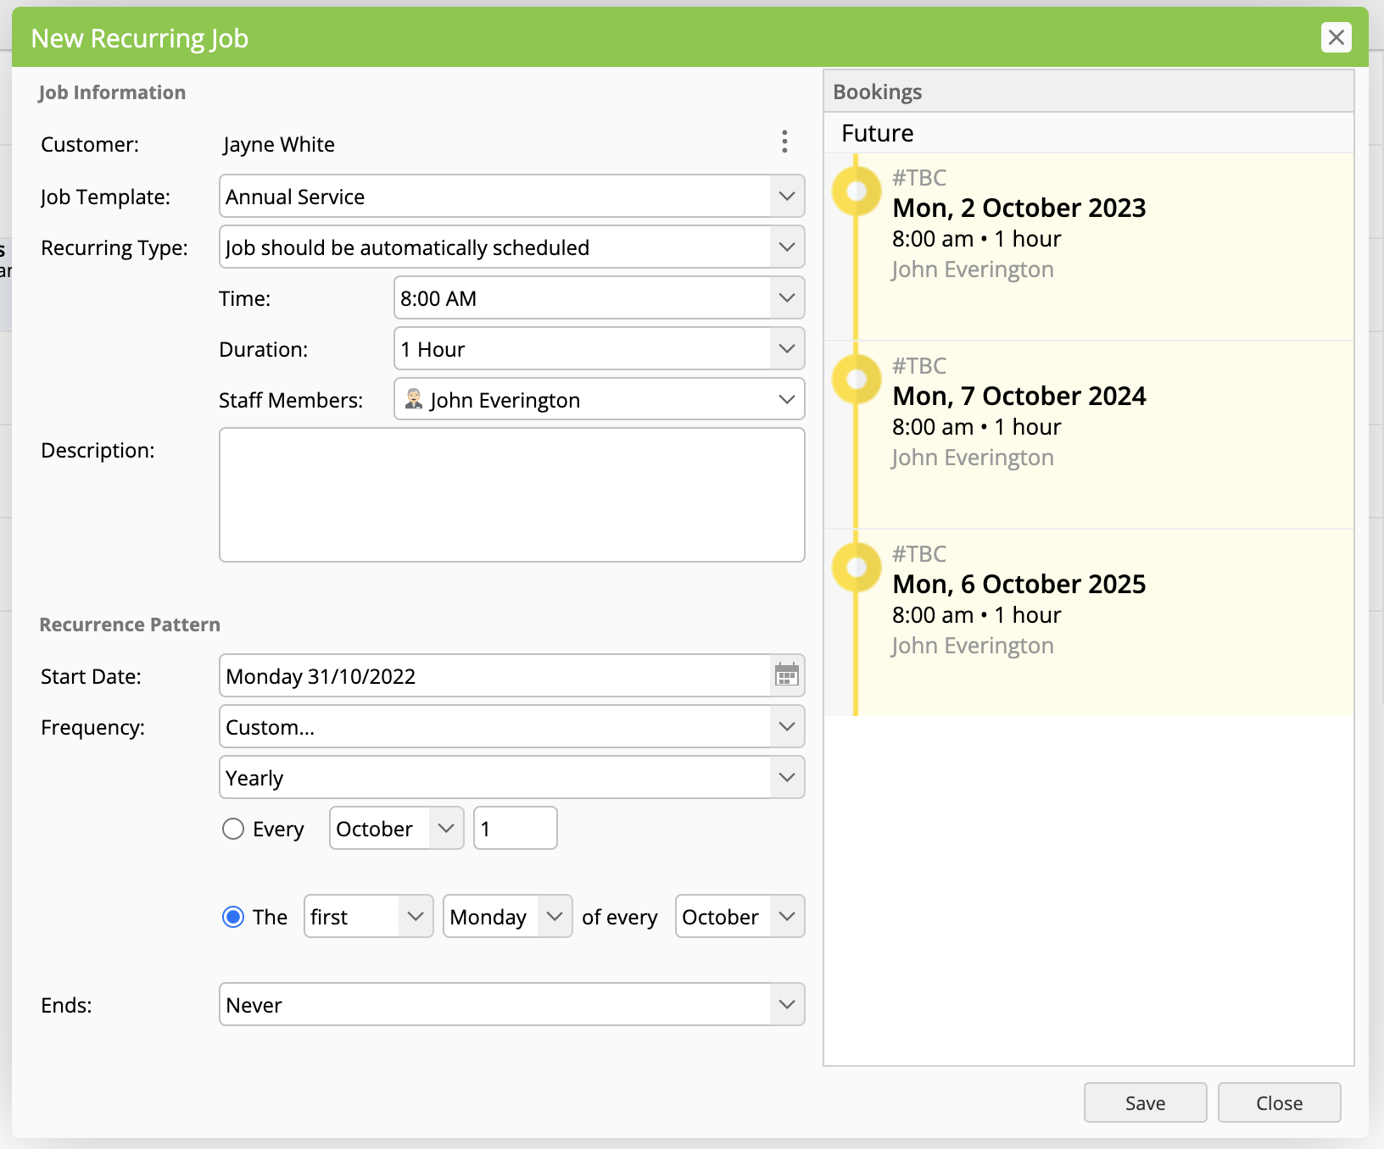The height and width of the screenshot is (1149, 1384).
Task: Click the 2 October 2023 booking marker
Action: (857, 191)
